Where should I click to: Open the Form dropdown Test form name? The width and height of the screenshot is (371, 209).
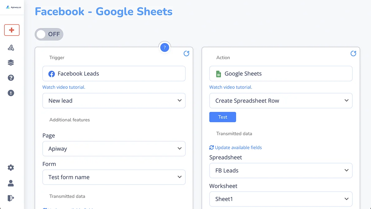coord(114,177)
